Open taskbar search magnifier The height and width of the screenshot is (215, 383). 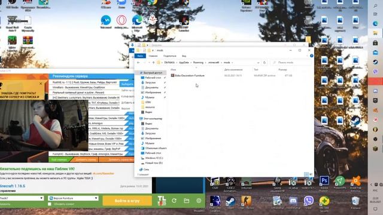375,5
